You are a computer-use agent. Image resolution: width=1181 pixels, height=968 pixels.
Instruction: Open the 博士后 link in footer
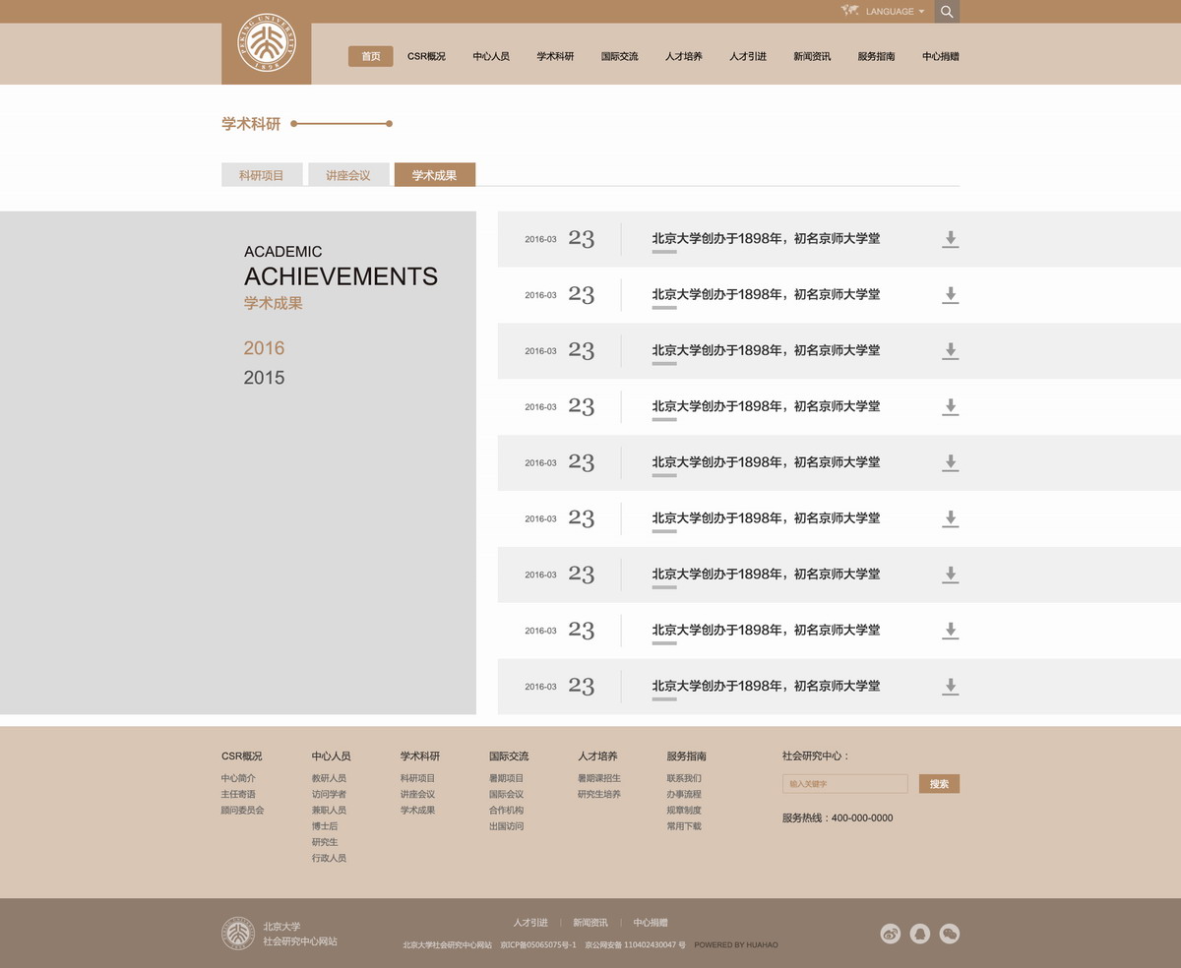(x=325, y=826)
